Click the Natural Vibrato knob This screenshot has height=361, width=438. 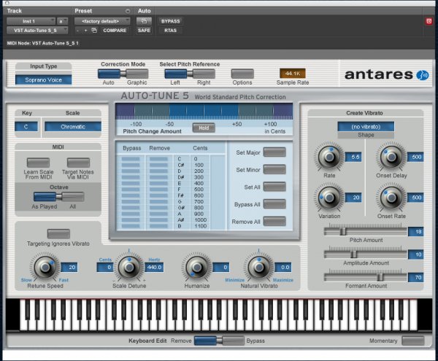pos(259,267)
